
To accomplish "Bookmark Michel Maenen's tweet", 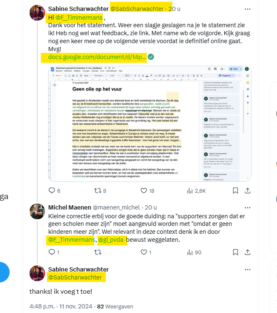I will [x=235, y=252].
